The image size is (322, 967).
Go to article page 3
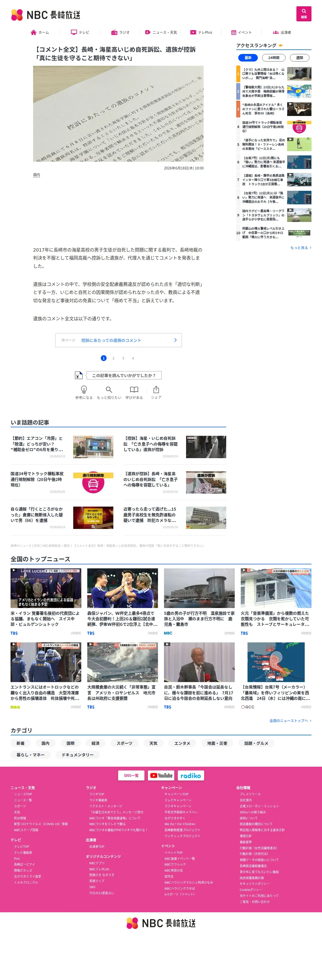click(123, 358)
